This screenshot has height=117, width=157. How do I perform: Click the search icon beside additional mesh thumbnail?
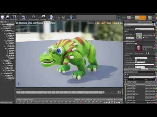[x=146, y=49]
